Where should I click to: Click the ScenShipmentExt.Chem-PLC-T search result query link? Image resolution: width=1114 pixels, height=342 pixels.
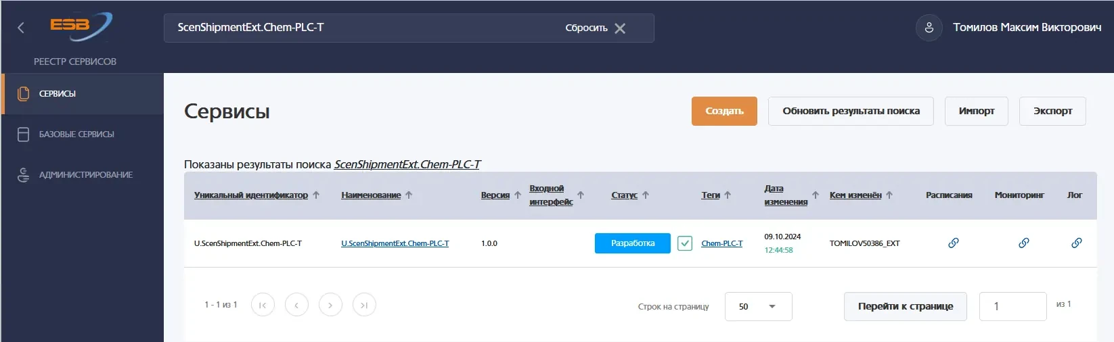tap(407, 164)
